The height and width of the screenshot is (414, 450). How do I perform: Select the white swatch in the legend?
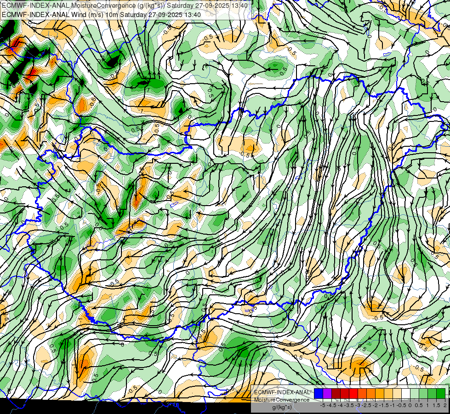[x=406, y=393]
